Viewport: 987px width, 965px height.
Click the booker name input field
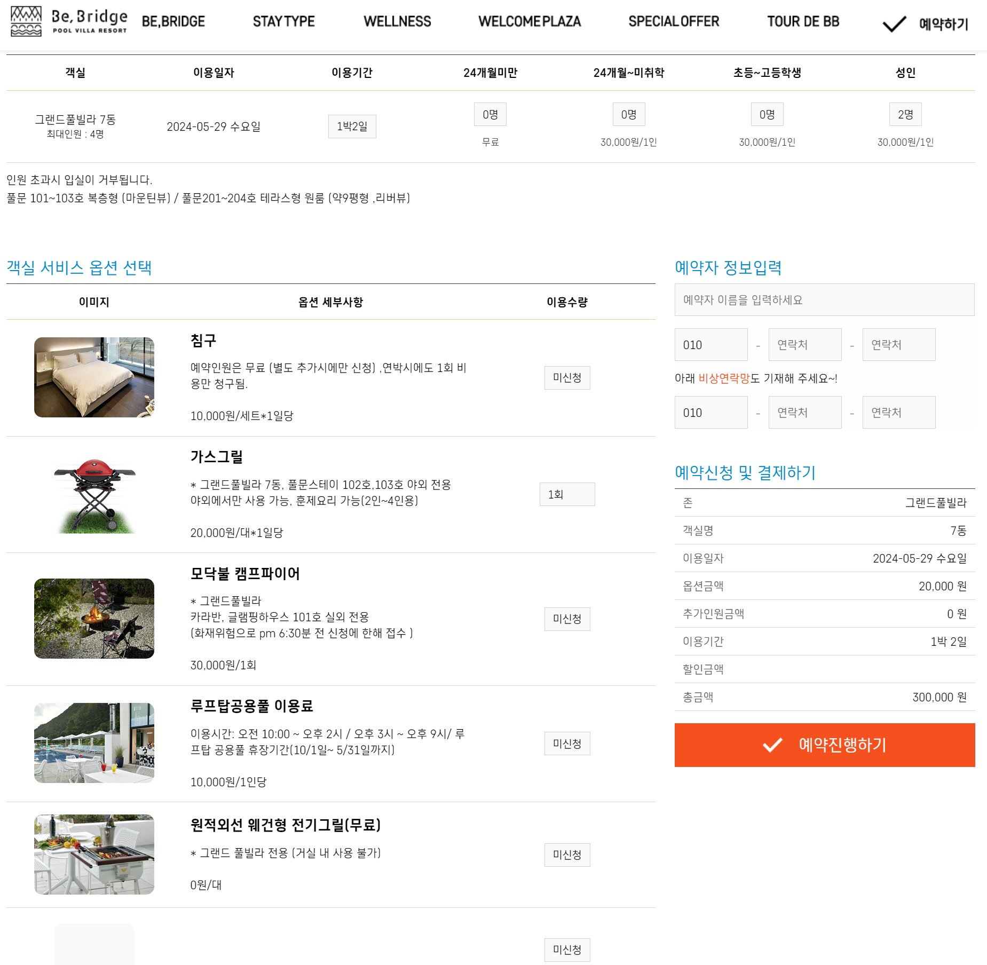click(824, 300)
